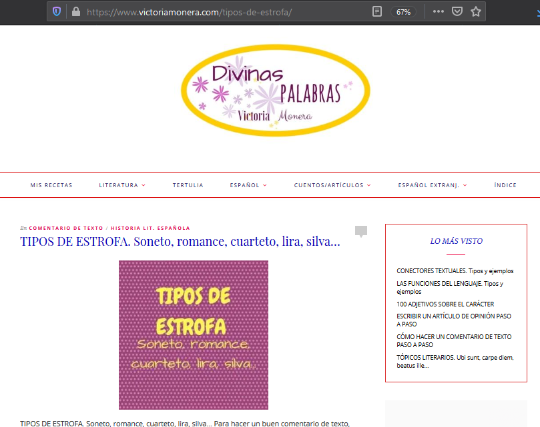Viewport: 540px width, 427px height.
Task: Open Mis Recetas menu item
Action: (x=51, y=185)
